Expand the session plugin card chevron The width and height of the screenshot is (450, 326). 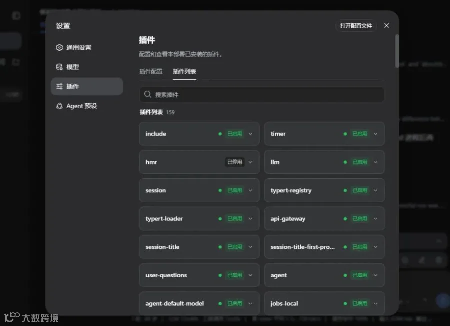pyautogui.click(x=250, y=190)
